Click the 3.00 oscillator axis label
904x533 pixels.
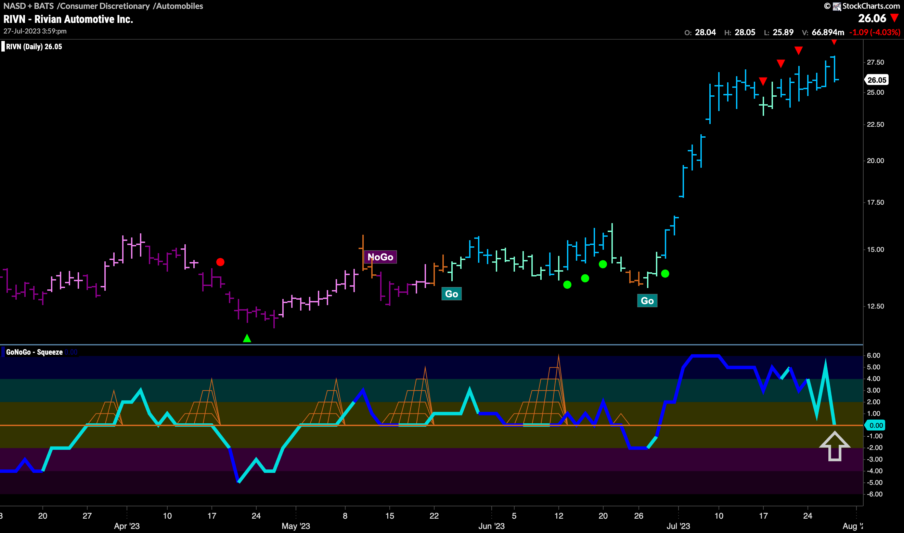(x=874, y=390)
